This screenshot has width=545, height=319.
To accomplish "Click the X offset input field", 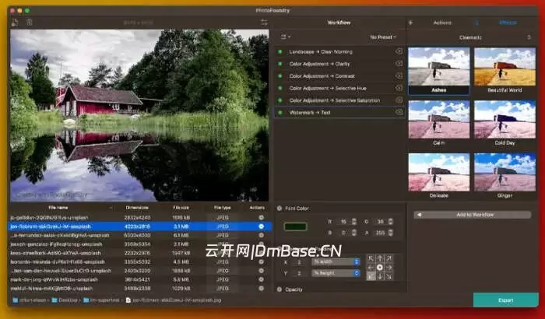I will coord(300,262).
